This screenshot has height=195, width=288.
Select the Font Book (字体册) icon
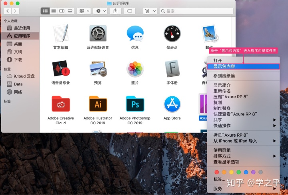coord(172,69)
